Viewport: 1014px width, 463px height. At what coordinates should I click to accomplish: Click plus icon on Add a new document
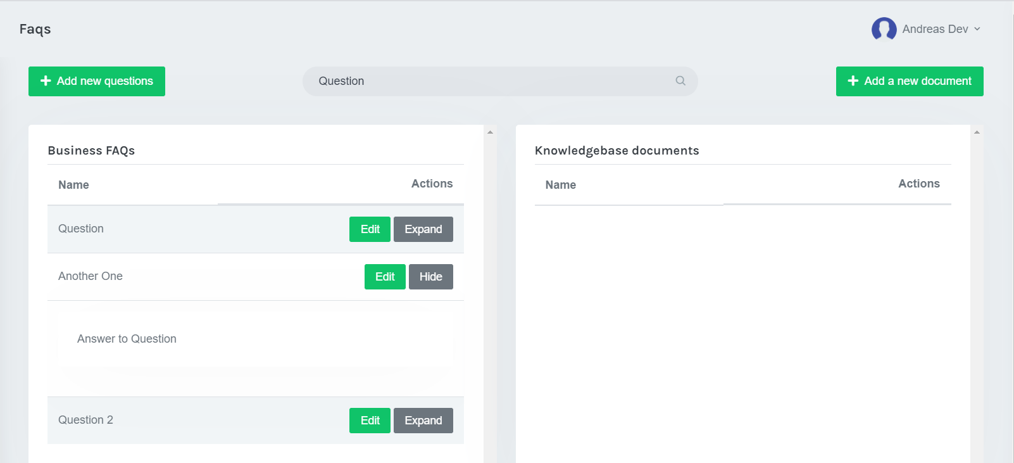coord(853,81)
